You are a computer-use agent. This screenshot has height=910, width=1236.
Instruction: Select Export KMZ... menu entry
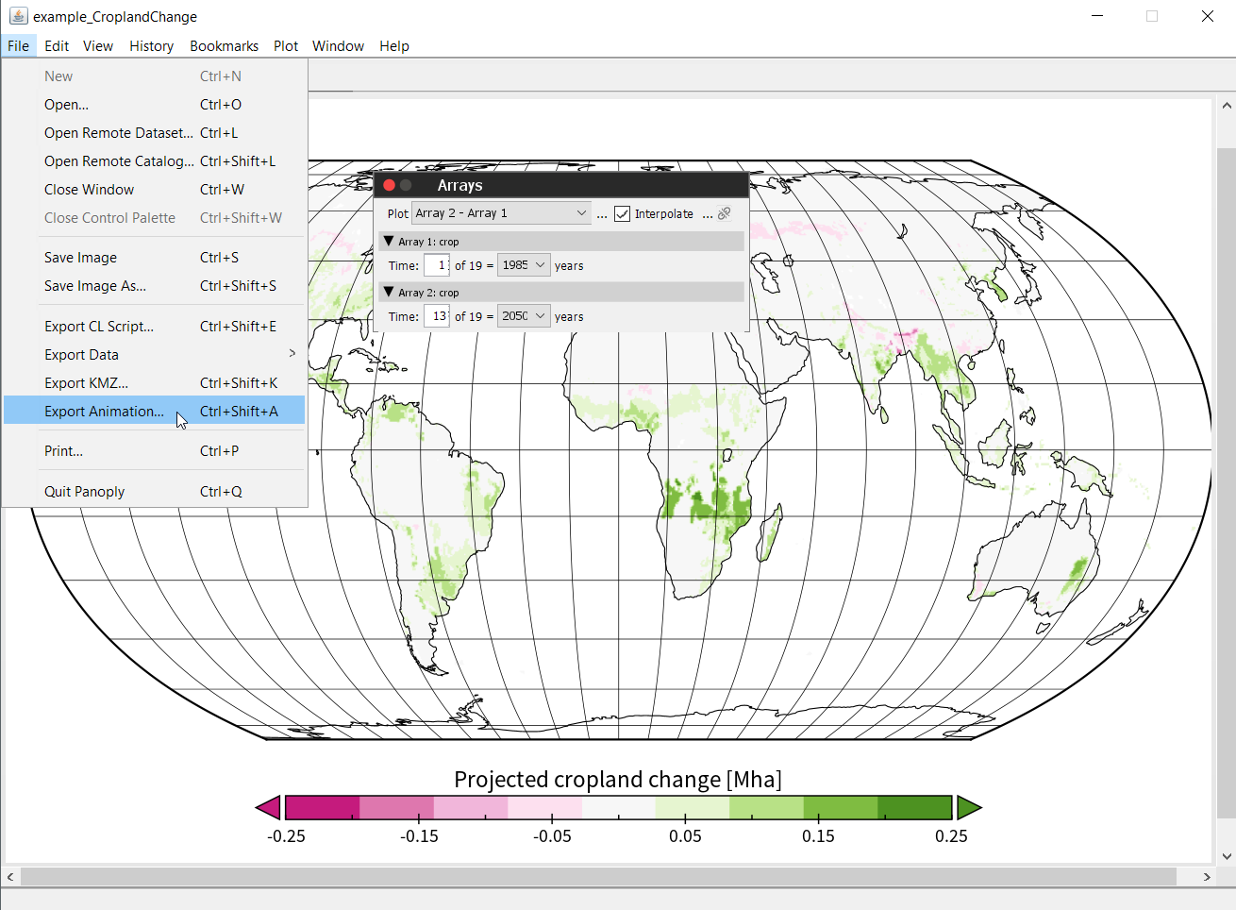tap(155, 383)
